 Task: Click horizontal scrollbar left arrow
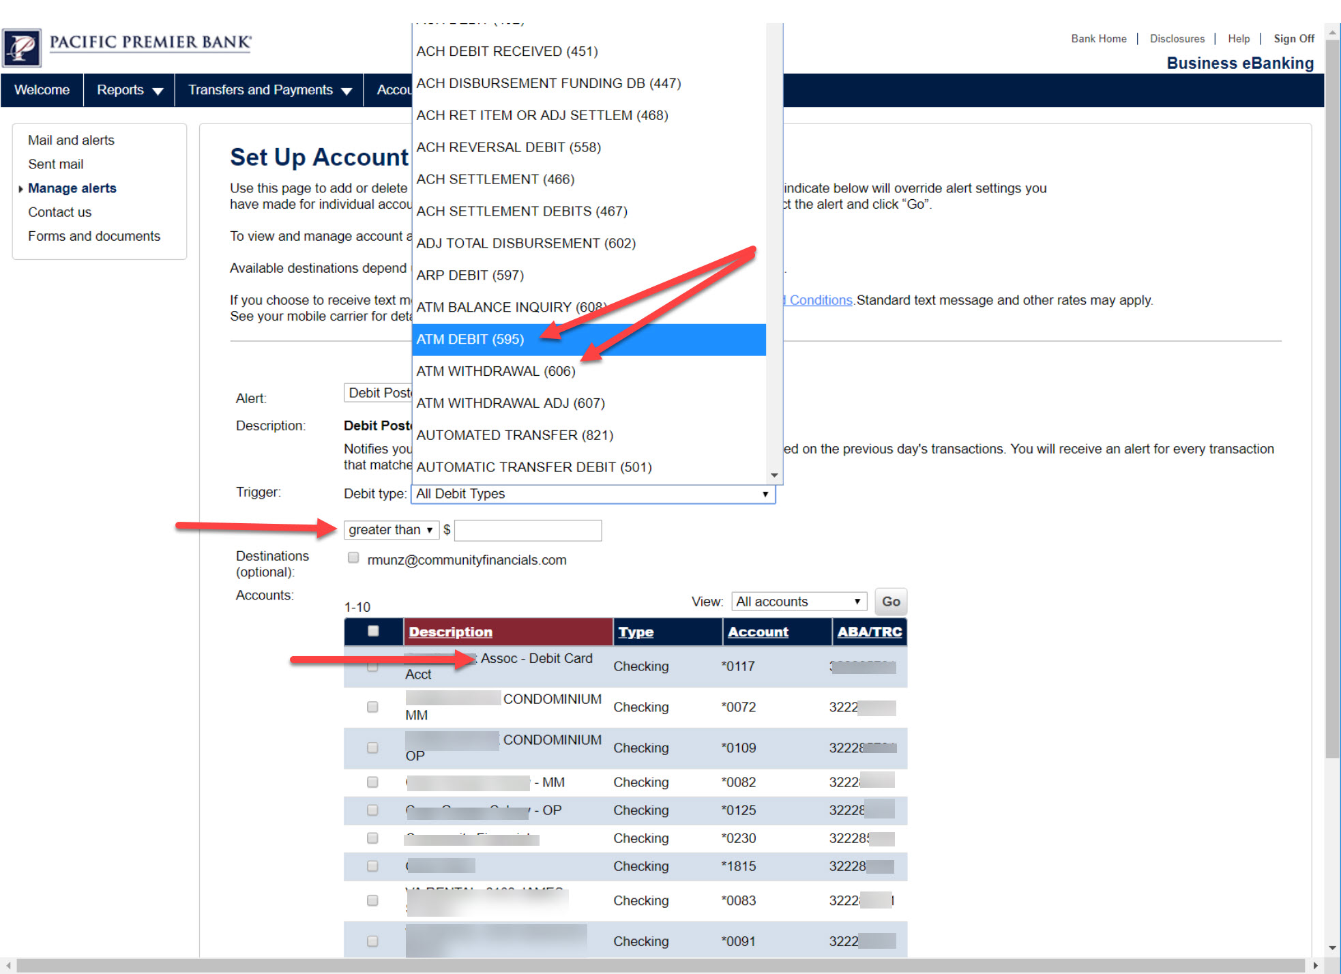[x=8, y=966]
